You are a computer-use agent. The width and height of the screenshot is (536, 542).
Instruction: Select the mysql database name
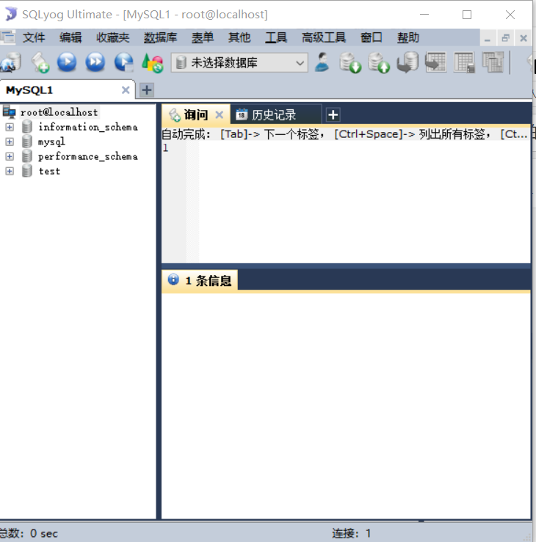[51, 142]
